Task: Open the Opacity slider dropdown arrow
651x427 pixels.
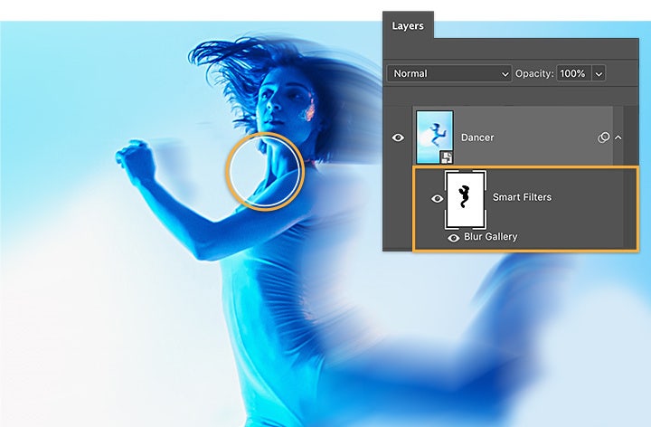Action: coord(599,74)
